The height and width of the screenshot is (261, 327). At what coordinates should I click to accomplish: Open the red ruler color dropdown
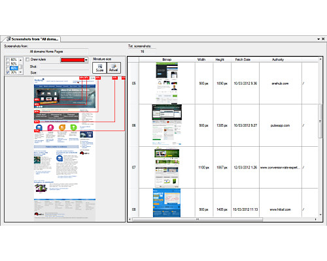86,60
